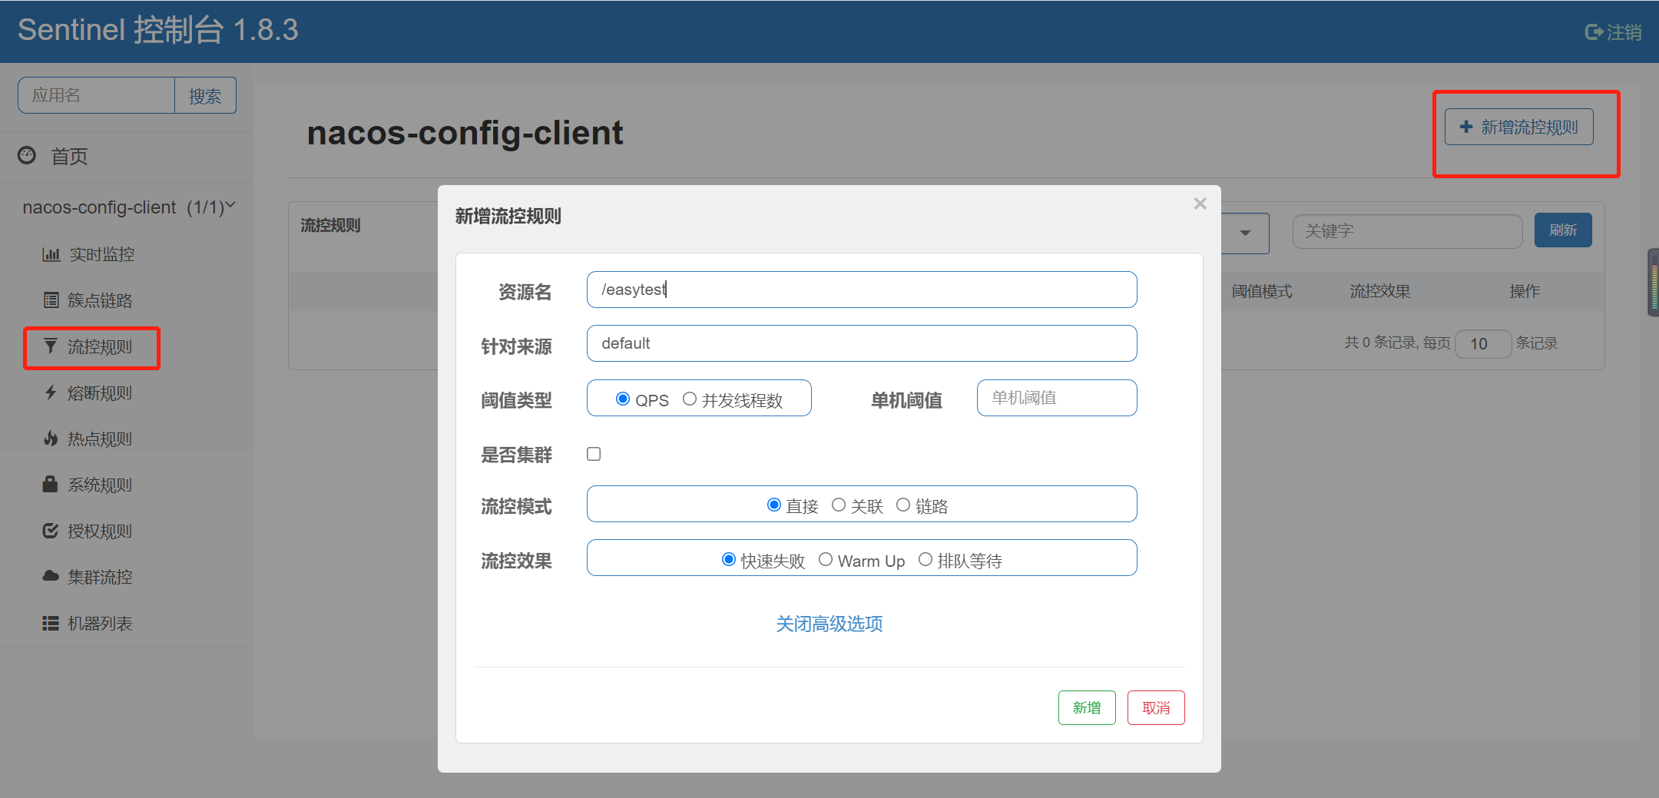1659x798 pixels.
Task: Click the logout arrow icon
Action: tap(1594, 32)
